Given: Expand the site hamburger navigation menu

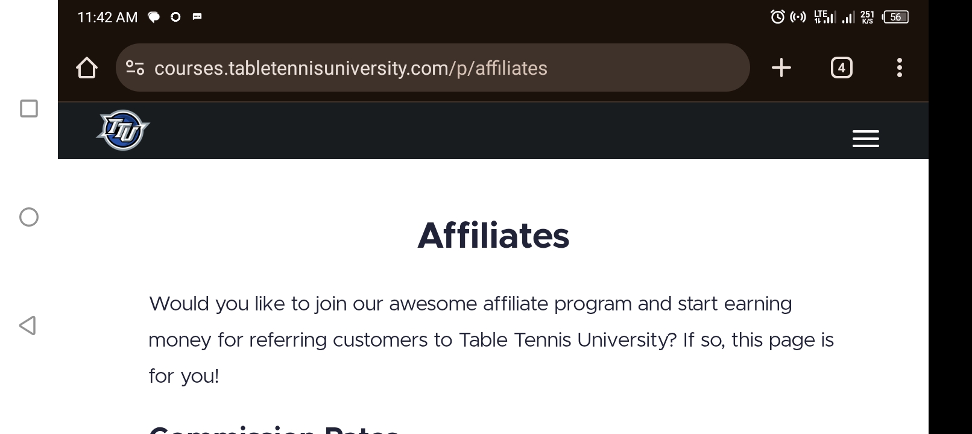Looking at the screenshot, I should (865, 139).
